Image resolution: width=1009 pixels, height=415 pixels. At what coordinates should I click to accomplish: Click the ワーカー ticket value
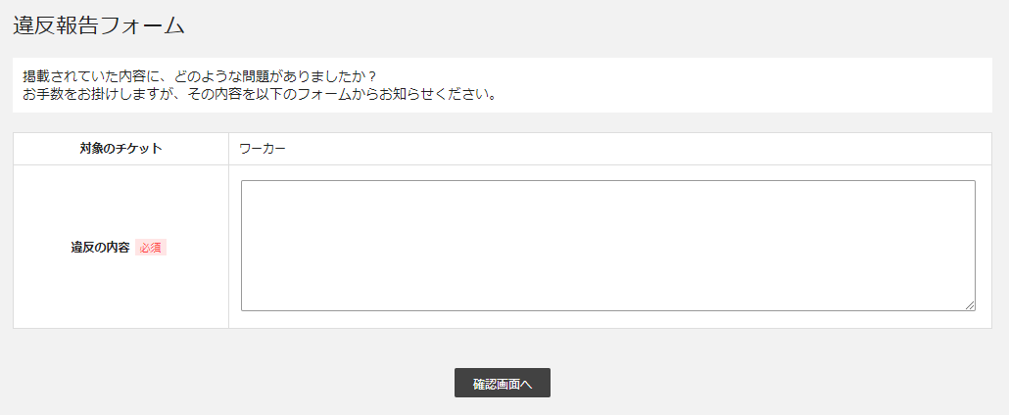click(x=263, y=150)
